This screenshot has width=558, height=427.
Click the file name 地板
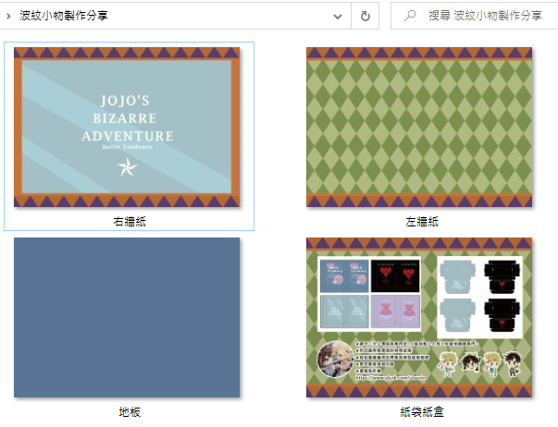pos(130,412)
